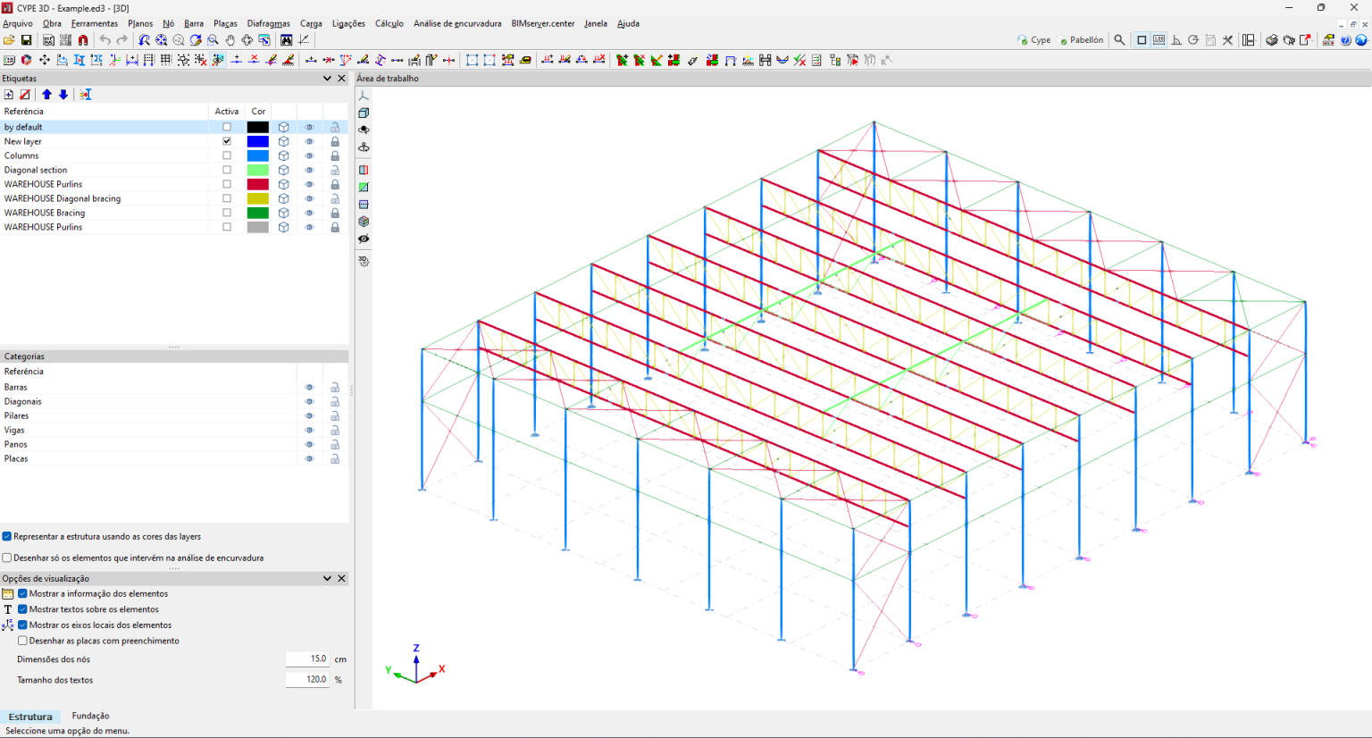
Task: Click the Undo arrow in the toolbar
Action: 105,40
